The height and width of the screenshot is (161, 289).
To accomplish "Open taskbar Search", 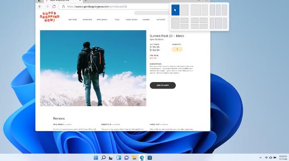I will click(103, 158).
